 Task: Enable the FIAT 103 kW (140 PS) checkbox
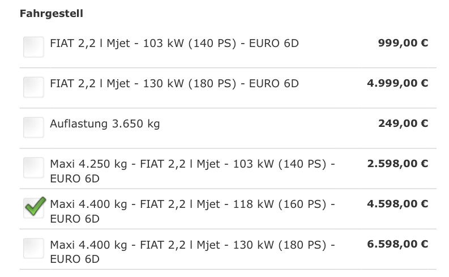pos(33,47)
